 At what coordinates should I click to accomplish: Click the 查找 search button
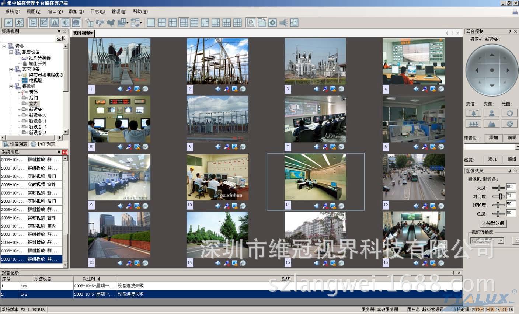pos(61,39)
